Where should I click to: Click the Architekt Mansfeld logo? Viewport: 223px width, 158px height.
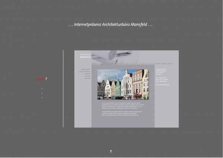click(85, 56)
